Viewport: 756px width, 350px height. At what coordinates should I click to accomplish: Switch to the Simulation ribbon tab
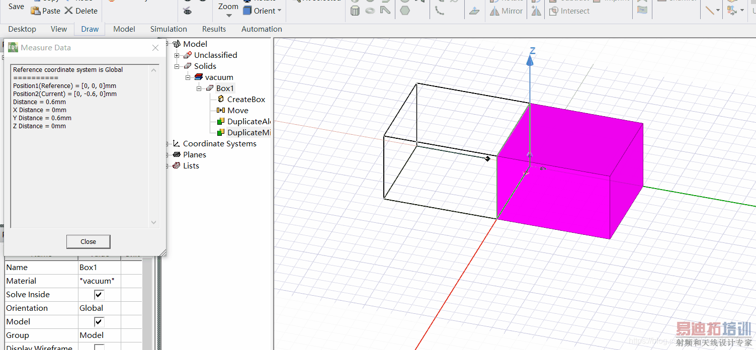pos(169,29)
